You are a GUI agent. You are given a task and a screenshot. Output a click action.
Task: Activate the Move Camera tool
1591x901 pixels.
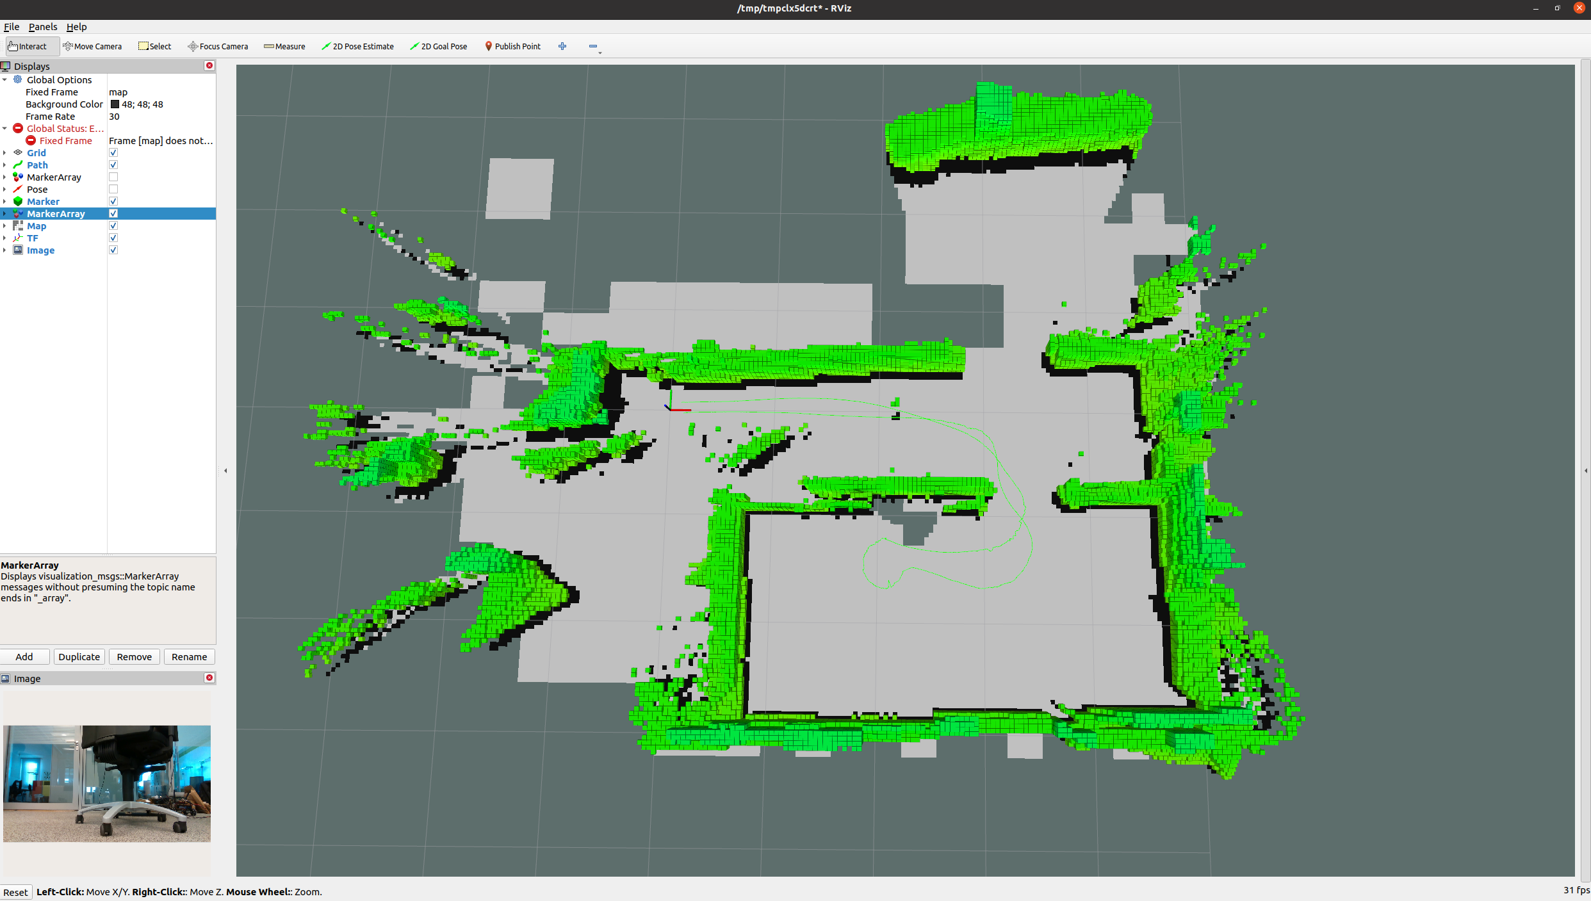coord(93,46)
